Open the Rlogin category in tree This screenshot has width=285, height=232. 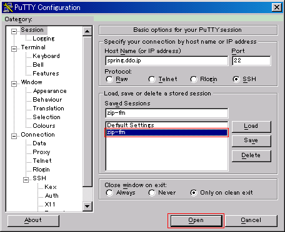41,170
